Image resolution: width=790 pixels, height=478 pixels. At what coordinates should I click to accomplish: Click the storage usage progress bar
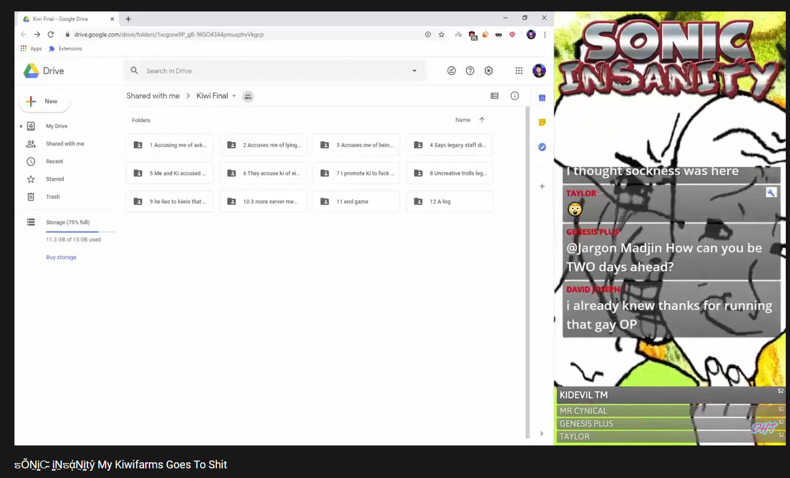pos(81,231)
